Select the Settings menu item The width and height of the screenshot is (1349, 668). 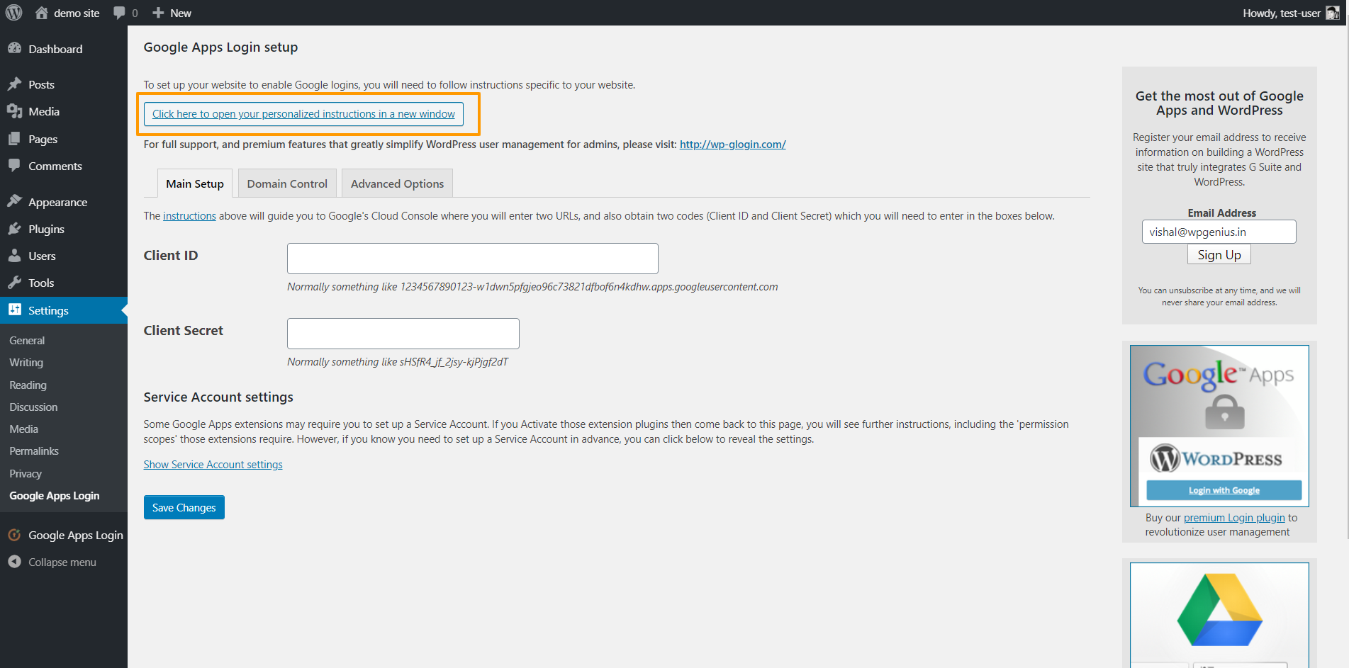tap(64, 310)
